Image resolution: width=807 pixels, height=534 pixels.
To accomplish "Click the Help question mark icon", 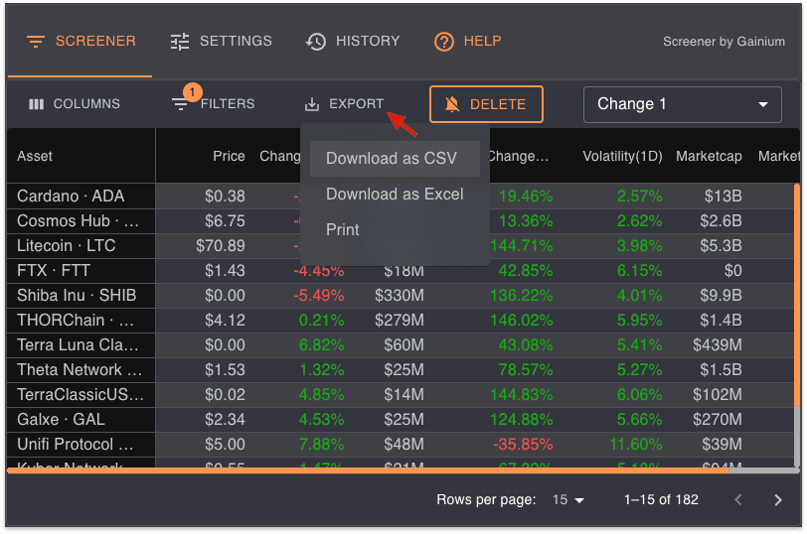I will (x=444, y=42).
